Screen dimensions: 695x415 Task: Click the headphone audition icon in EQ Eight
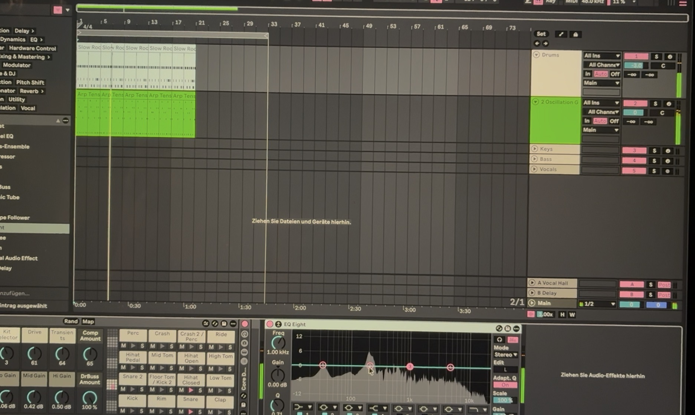[499, 339]
